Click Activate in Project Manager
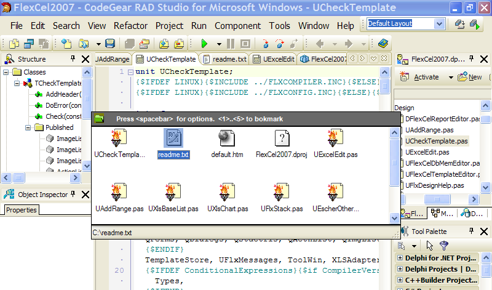Viewport: 492px width, 290px height. (x=419, y=77)
